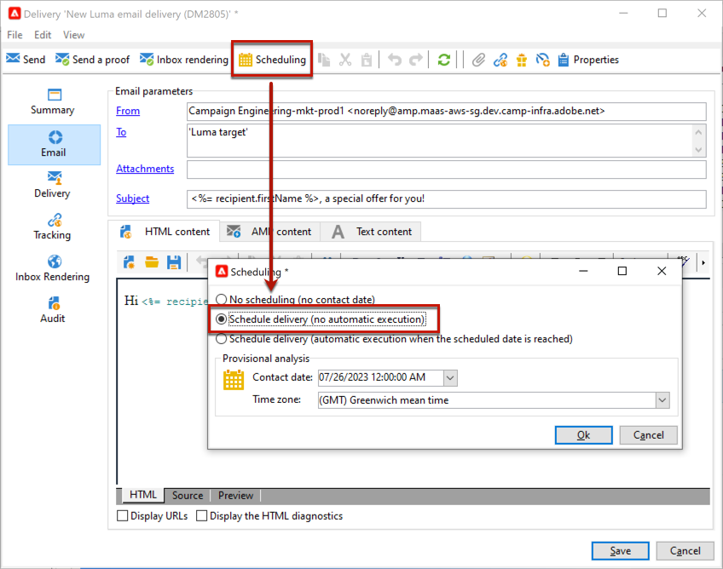The width and height of the screenshot is (723, 569).
Task: Open the Delivery side panel
Action: point(53,185)
